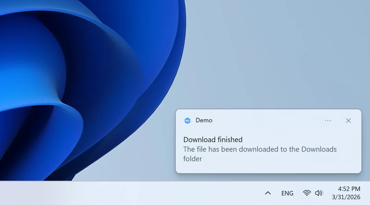
Task: Click the Download finished notification title
Action: click(x=213, y=140)
